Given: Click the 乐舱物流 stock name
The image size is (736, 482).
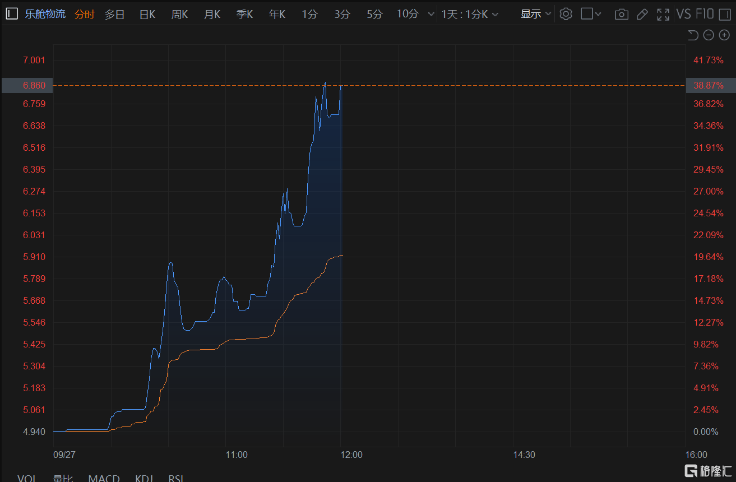Looking at the screenshot, I should (45, 14).
